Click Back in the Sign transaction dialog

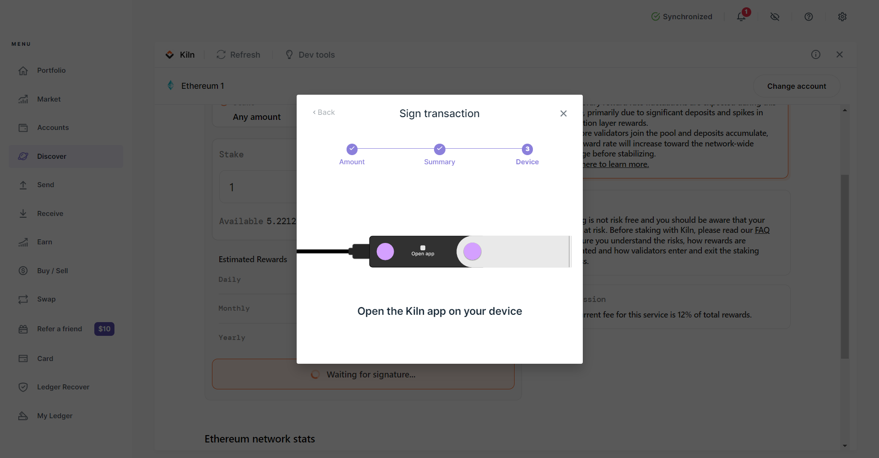(x=324, y=113)
